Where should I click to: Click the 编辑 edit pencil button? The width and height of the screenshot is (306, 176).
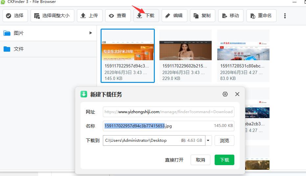[174, 15]
